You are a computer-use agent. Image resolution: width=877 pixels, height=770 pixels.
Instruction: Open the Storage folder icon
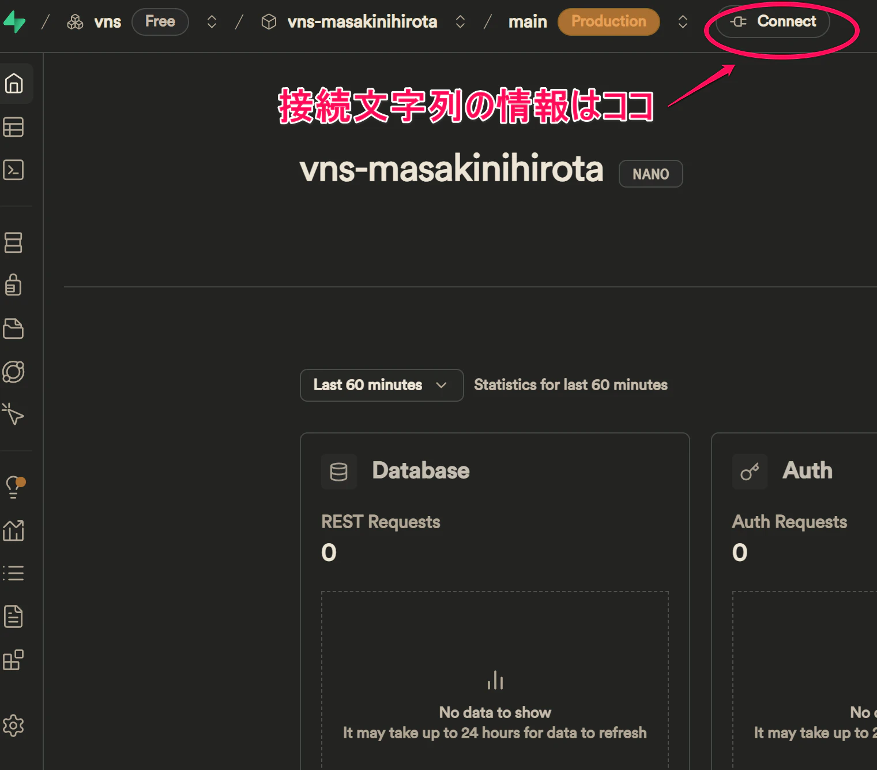coord(13,328)
